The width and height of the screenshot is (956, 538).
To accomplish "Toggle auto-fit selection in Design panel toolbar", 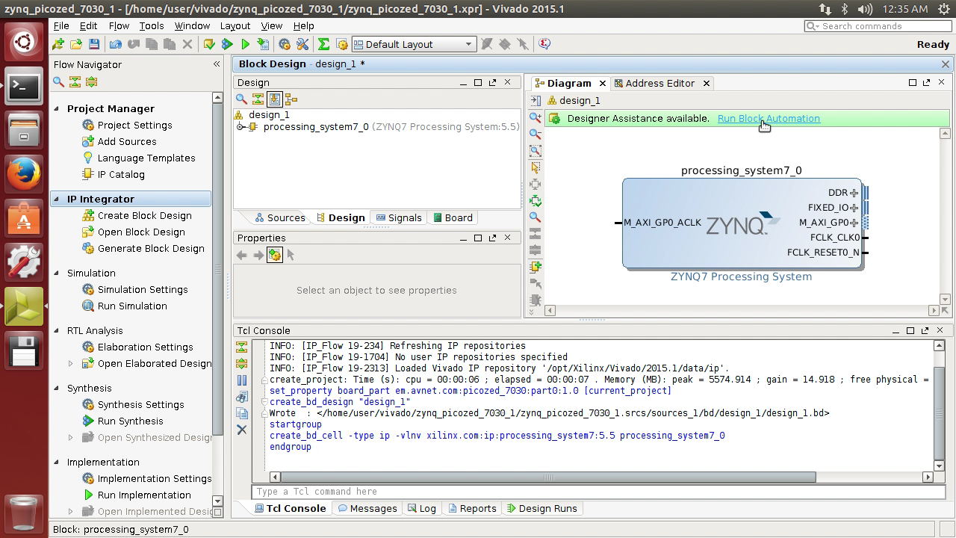I will point(274,99).
